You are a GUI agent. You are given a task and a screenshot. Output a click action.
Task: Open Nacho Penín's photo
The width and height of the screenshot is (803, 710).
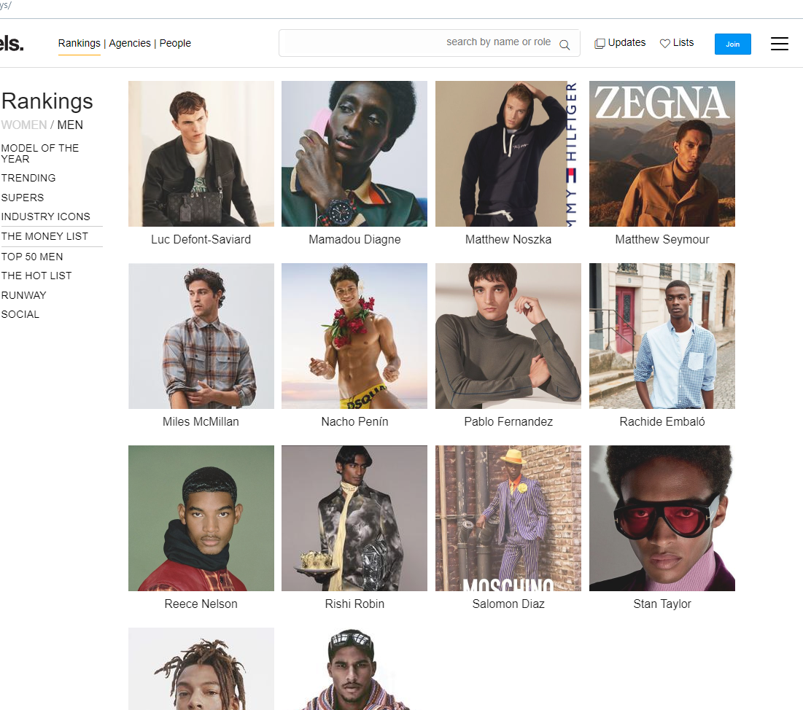354,336
